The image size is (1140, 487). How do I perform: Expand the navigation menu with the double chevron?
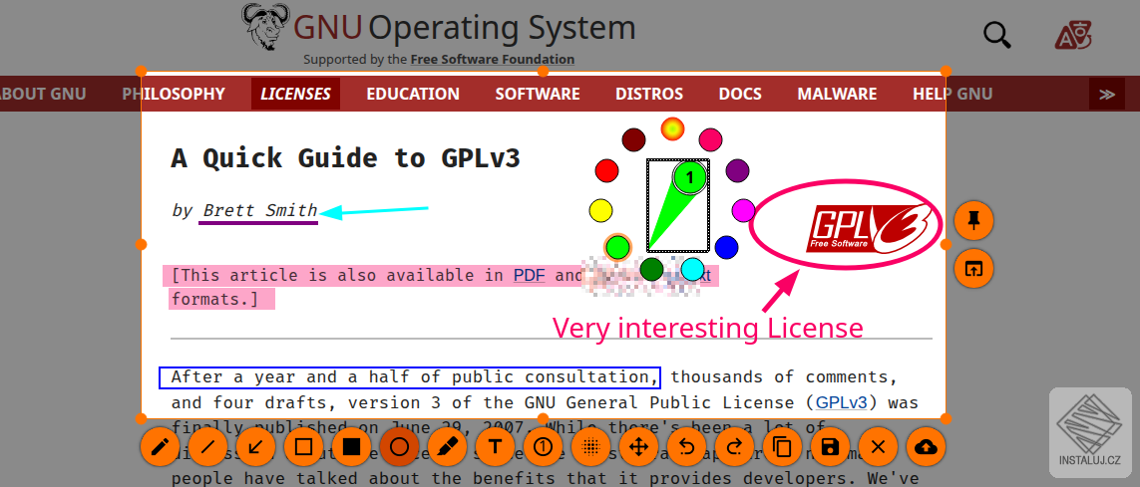[1106, 94]
